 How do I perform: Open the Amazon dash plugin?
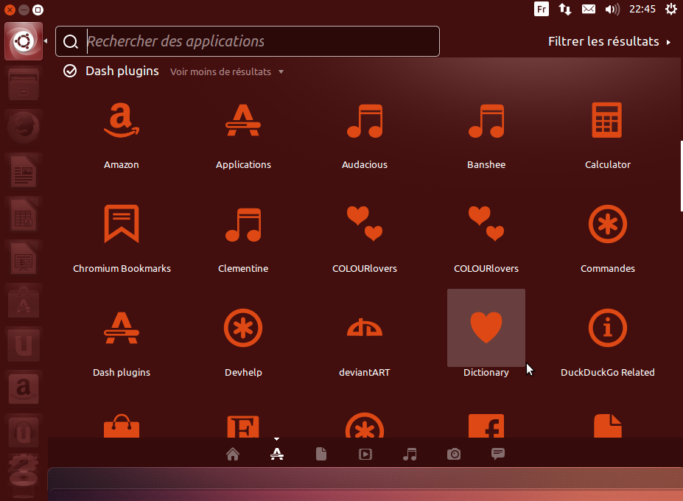click(122, 135)
